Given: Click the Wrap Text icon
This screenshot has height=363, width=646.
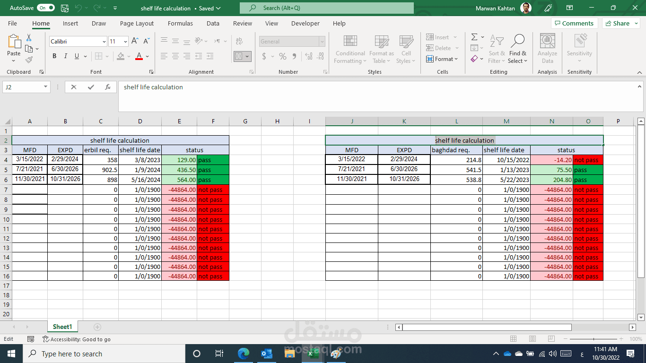Looking at the screenshot, I should [239, 42].
